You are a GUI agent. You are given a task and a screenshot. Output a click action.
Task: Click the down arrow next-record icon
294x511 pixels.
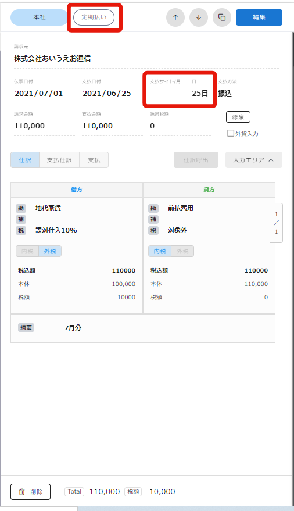pyautogui.click(x=199, y=17)
